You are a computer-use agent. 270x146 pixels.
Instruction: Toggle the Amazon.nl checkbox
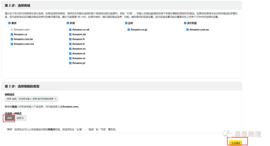pos(70,53)
